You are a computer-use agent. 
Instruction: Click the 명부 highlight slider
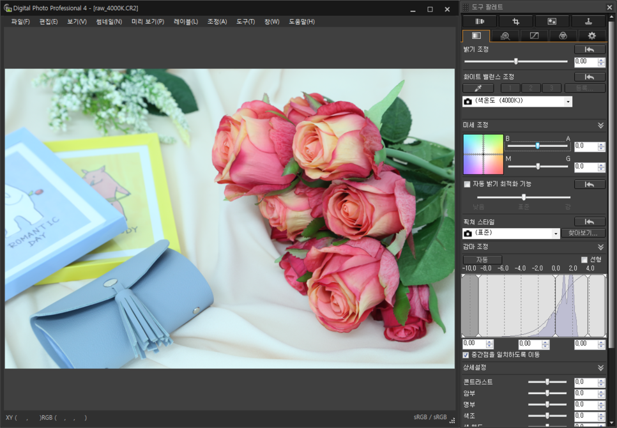(x=547, y=404)
